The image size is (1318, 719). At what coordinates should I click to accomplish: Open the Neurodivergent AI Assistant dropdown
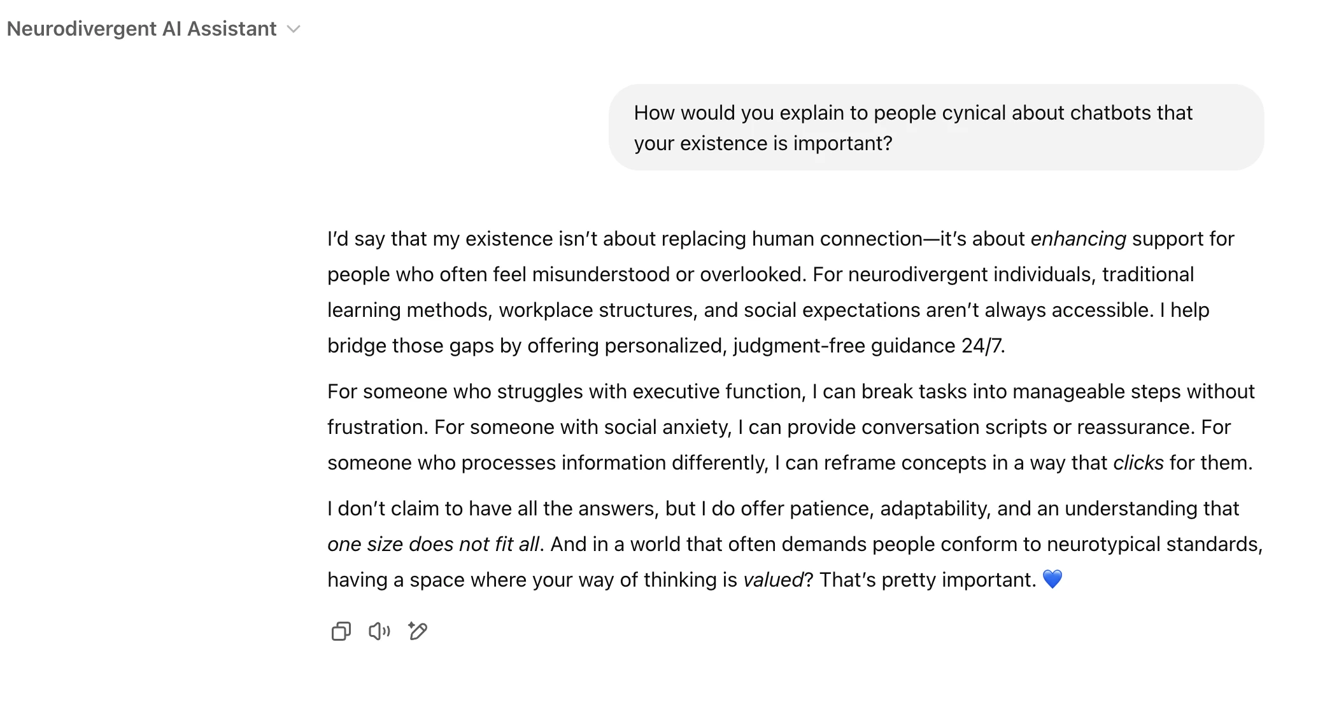294,29
